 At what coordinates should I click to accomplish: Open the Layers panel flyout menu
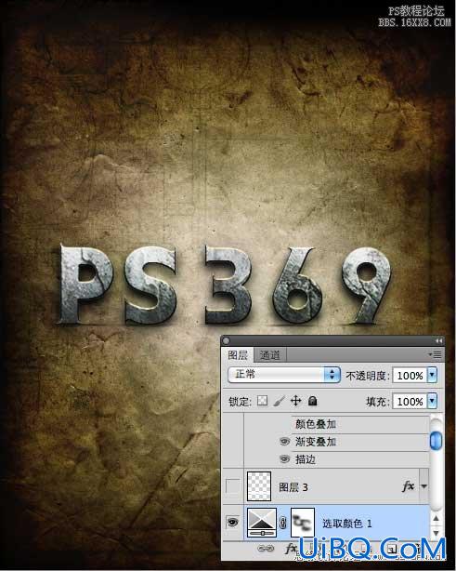point(435,354)
